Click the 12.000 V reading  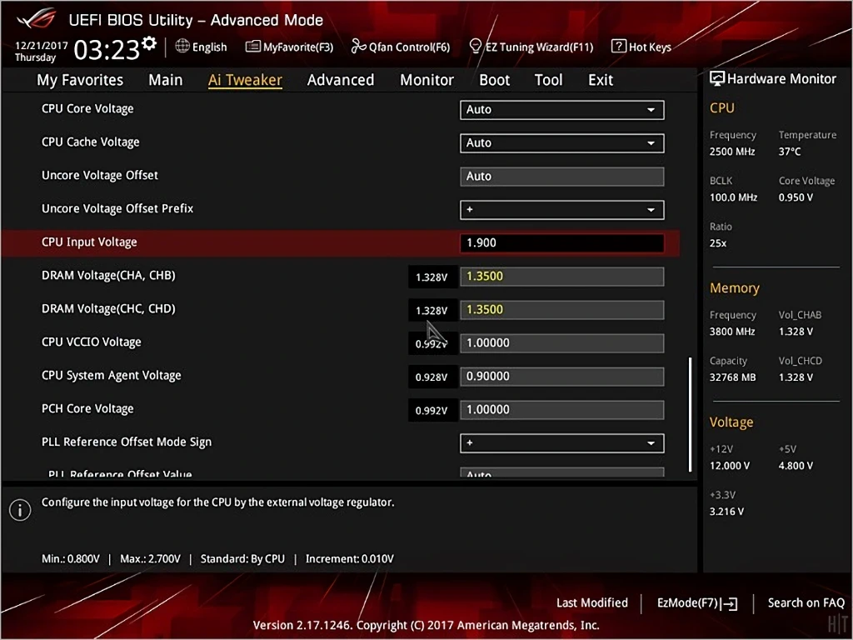tap(730, 466)
